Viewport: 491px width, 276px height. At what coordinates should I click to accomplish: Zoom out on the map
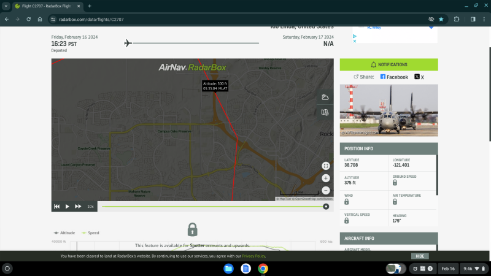pyautogui.click(x=326, y=191)
